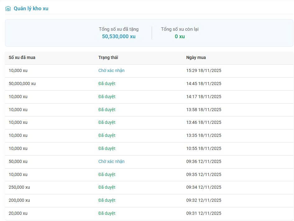The height and width of the screenshot is (221, 294).
Task: Select the row dated 14:17 18/11/2025
Action: [149, 97]
